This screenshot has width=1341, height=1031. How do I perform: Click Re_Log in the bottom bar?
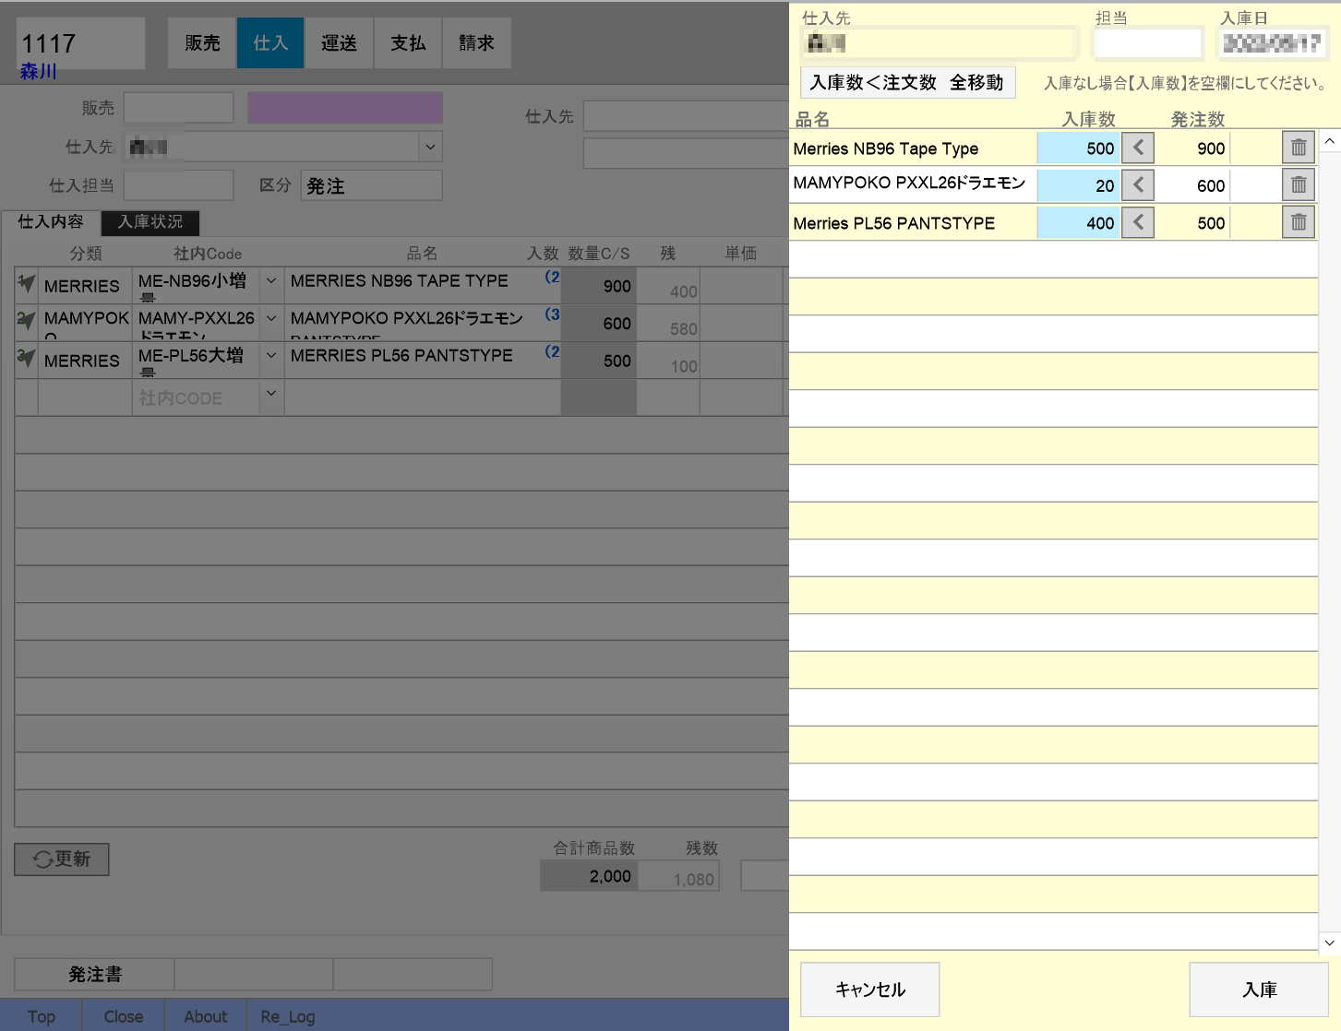point(287,1016)
